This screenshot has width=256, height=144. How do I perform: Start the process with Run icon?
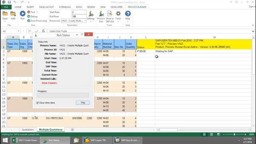point(22,15)
